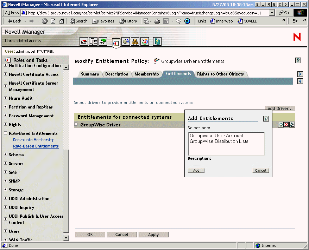Open help via the dialog's question mark icon
309x250 pixels.
266,119
